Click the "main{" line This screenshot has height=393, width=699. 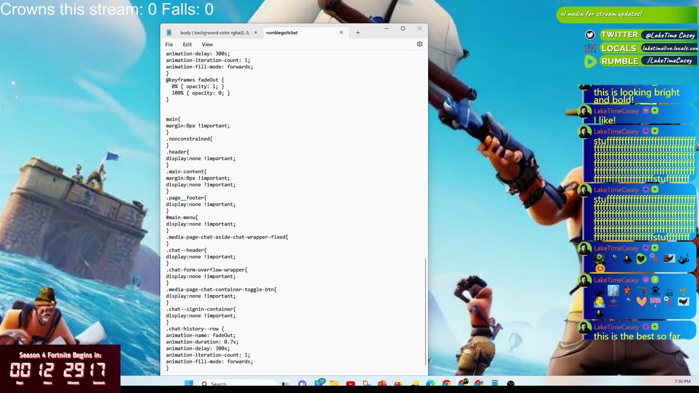[173, 119]
